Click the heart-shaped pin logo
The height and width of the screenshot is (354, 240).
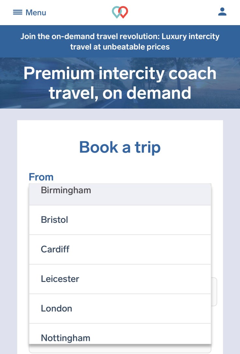pyautogui.click(x=120, y=12)
